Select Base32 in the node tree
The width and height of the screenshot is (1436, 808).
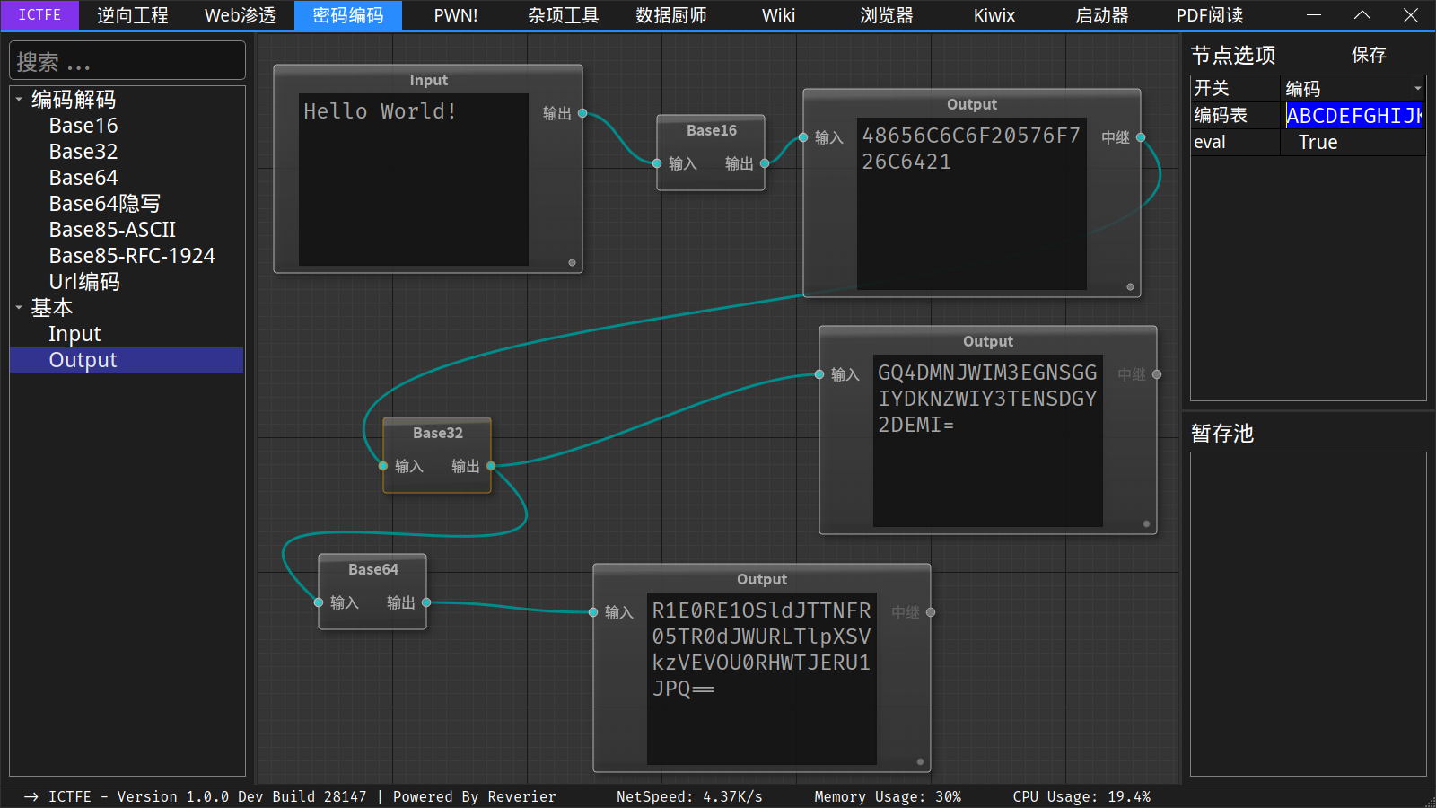tap(83, 152)
